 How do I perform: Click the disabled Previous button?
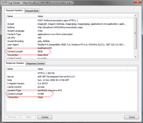[x=12, y=117]
